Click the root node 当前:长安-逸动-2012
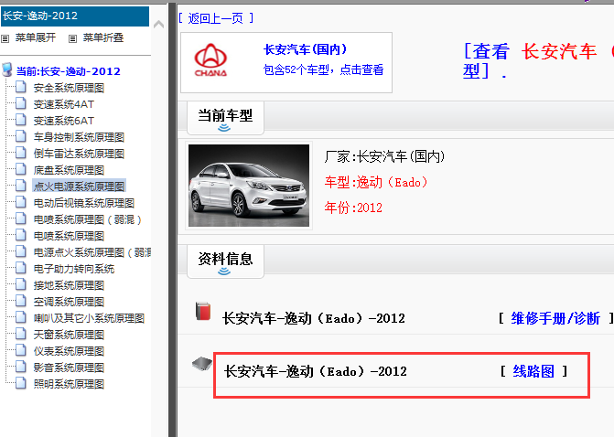The image size is (614, 437). point(68,71)
